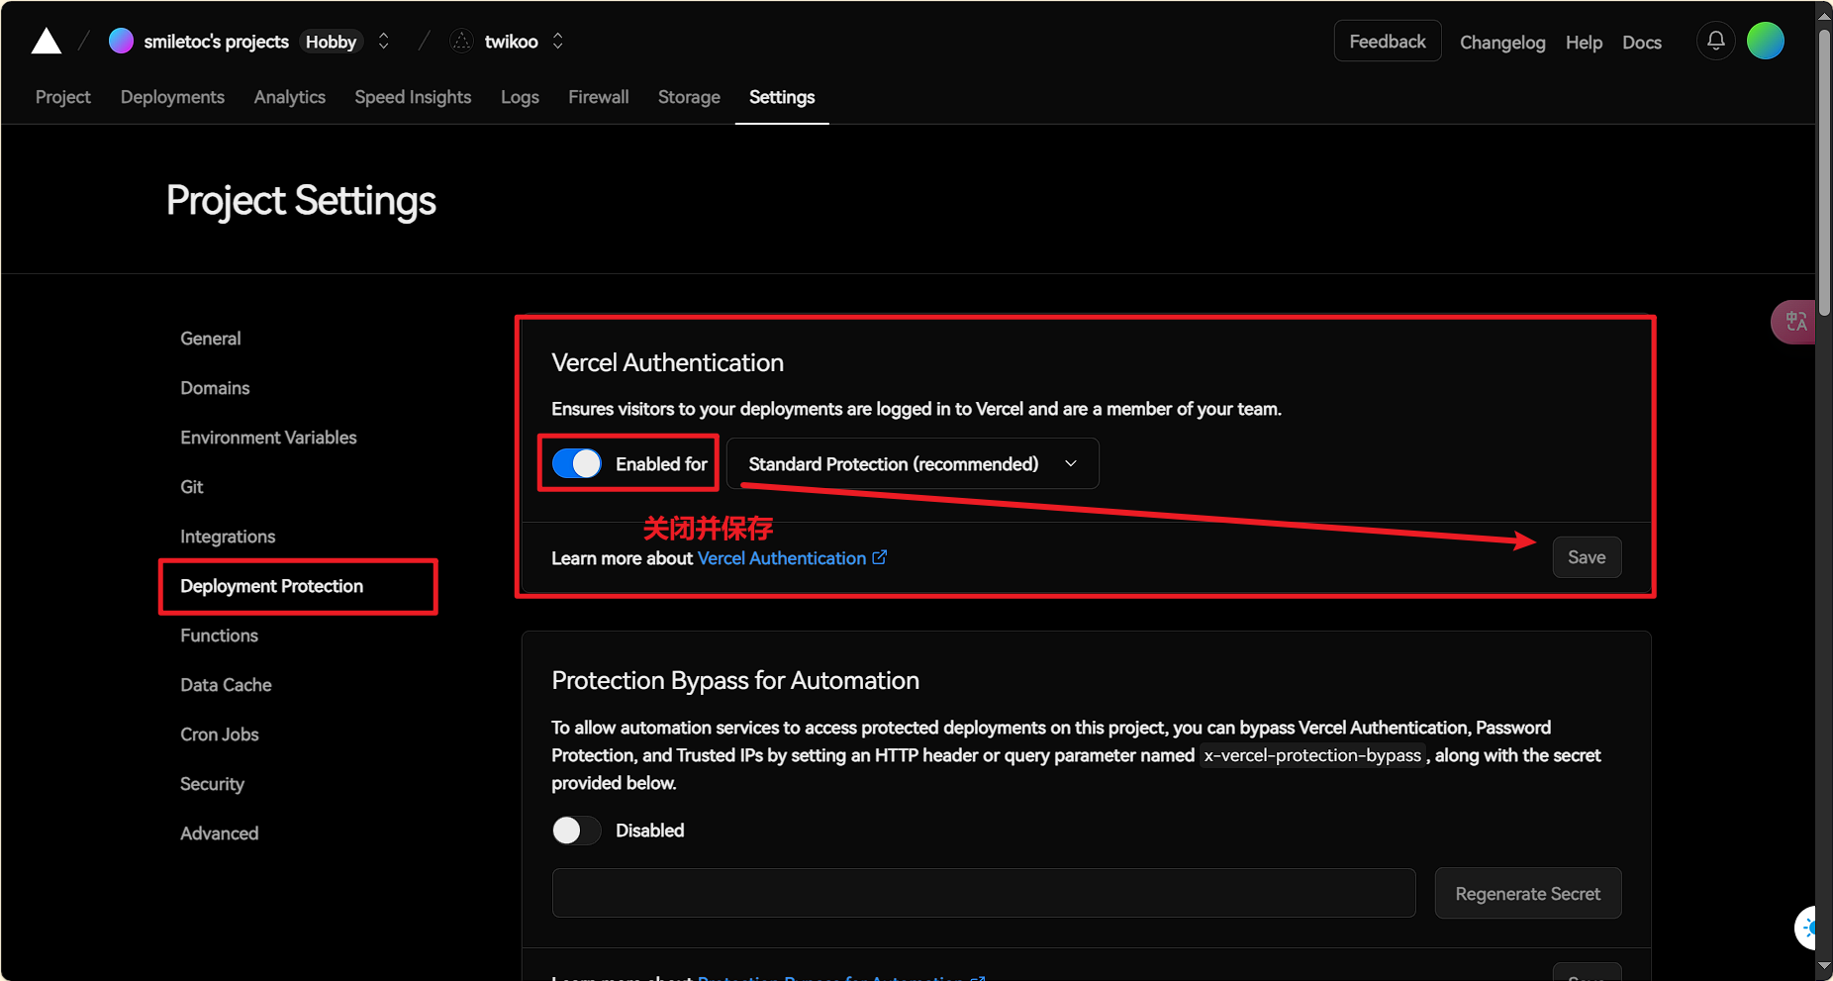This screenshot has height=981, width=1833.
Task: Click the external link icon after Vercel Authentication
Action: tap(879, 557)
